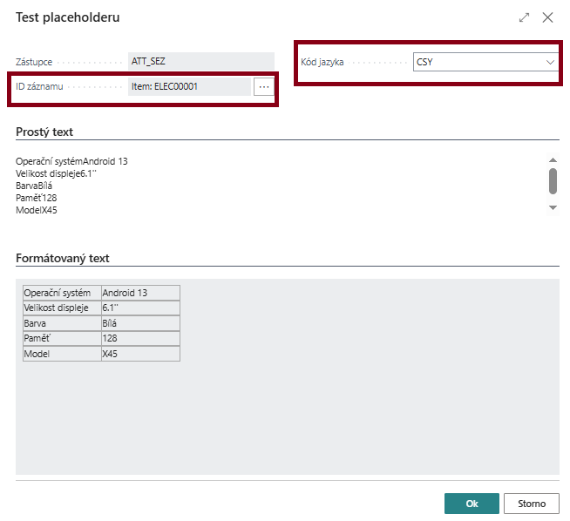Click the plain text scrollbar thumb
This screenshot has height=521, width=570.
[x=553, y=181]
